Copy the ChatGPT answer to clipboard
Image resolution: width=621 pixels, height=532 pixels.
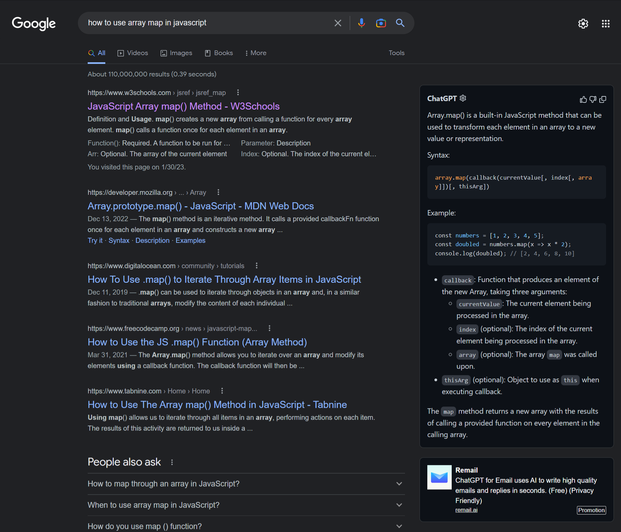pyautogui.click(x=603, y=99)
